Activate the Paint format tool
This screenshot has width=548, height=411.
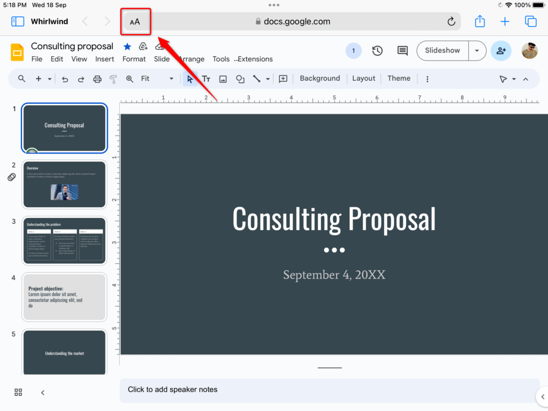tap(113, 79)
